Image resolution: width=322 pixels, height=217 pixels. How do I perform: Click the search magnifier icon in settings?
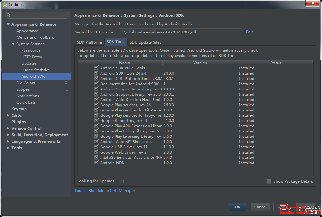pos(8,15)
